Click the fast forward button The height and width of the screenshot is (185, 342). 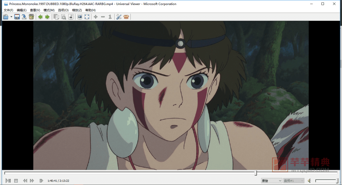[32, 181]
